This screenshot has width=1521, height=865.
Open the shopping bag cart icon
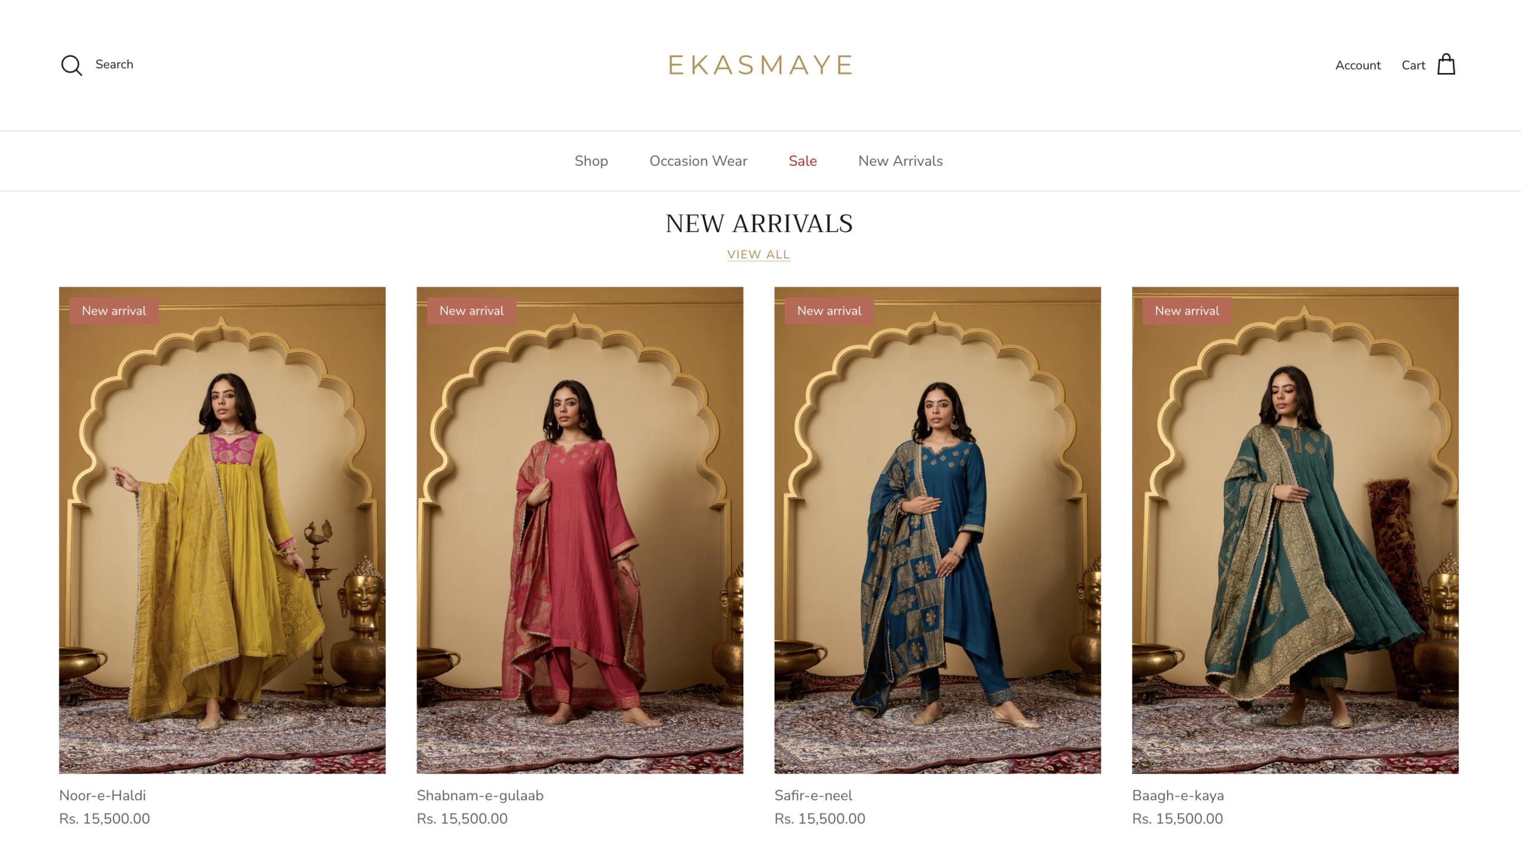tap(1446, 64)
